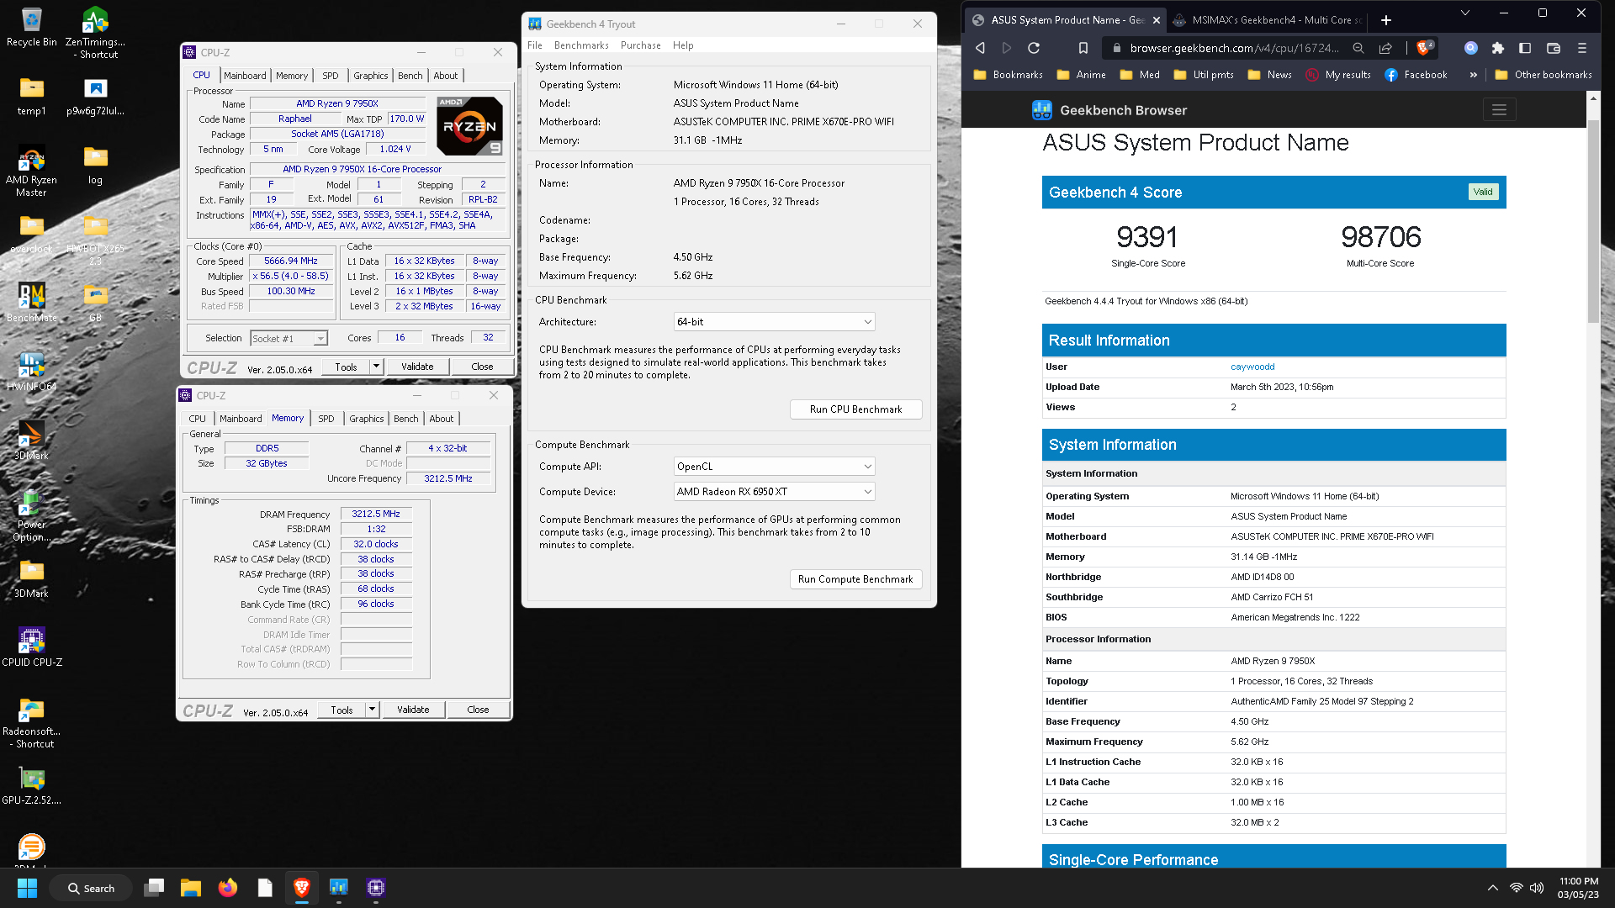Open the Brave Shields icon

coord(1425,48)
